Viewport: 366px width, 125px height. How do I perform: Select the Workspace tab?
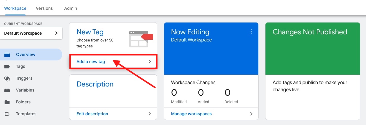click(15, 8)
